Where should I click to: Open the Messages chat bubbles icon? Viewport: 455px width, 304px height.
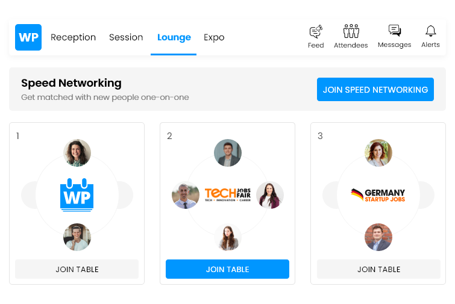pyautogui.click(x=395, y=31)
